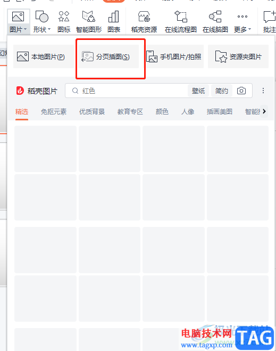Viewport: 276px width, 351px height.
Task: Select the 壁纸 wallpaper search tag
Action: [198, 91]
